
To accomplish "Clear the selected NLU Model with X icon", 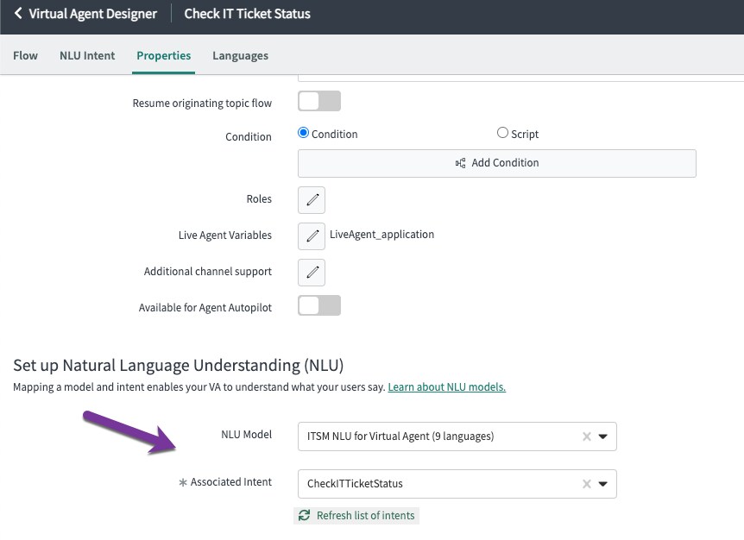I will [x=586, y=436].
